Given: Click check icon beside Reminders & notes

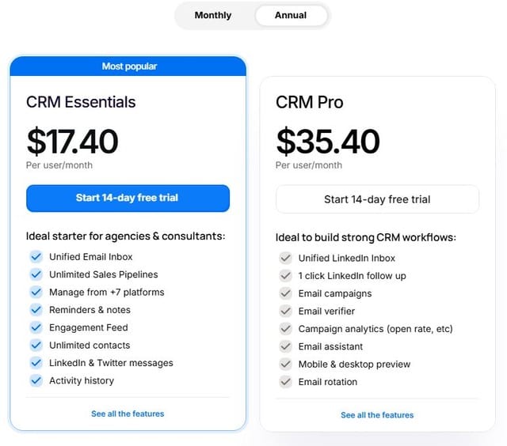Looking at the screenshot, I should (36, 310).
